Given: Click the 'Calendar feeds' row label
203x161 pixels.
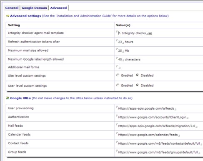Looking at the screenshot, I should pos(19,134).
